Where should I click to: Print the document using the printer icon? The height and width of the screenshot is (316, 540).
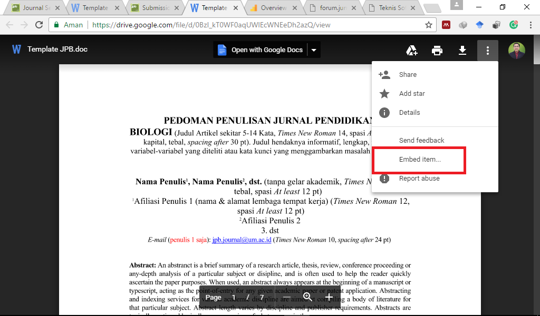pyautogui.click(x=437, y=50)
